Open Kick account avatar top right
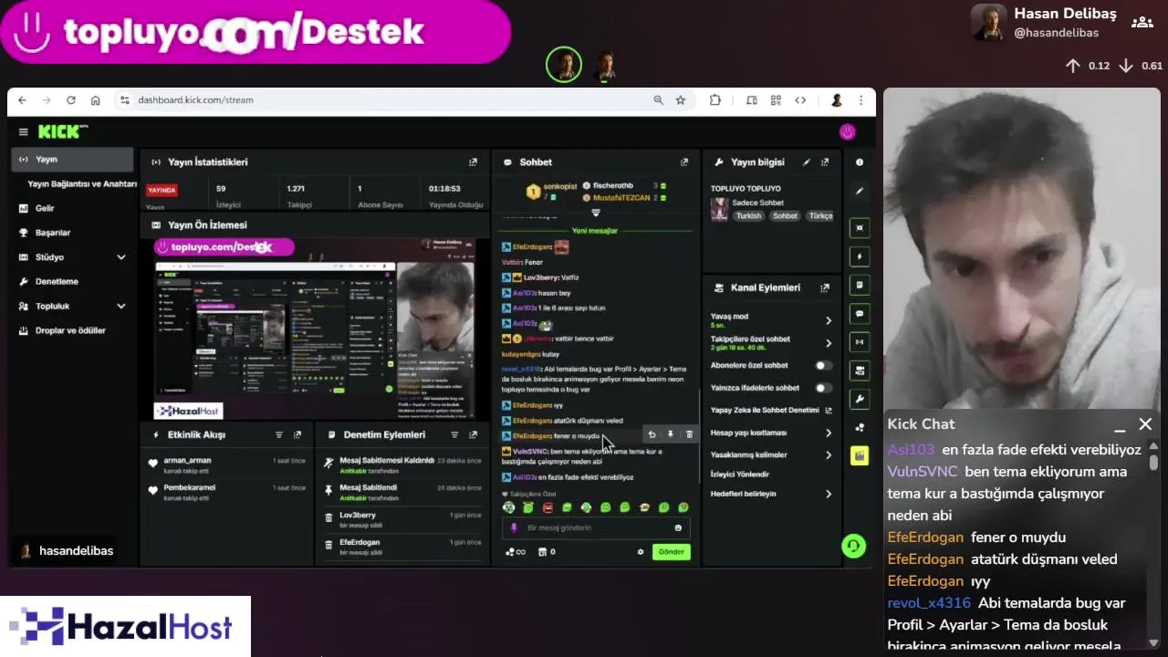 pos(848,132)
